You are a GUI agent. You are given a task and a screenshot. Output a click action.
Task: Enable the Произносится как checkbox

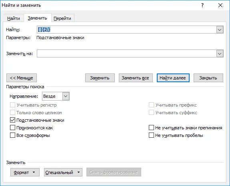(x=12, y=128)
